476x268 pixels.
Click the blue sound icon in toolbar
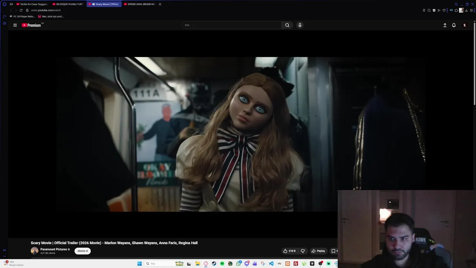451,10
